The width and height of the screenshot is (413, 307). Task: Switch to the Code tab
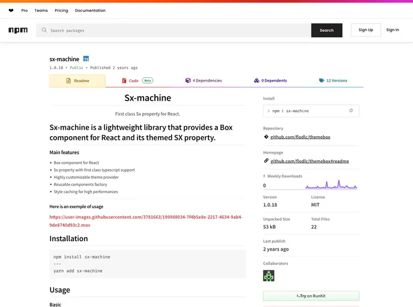(137, 80)
